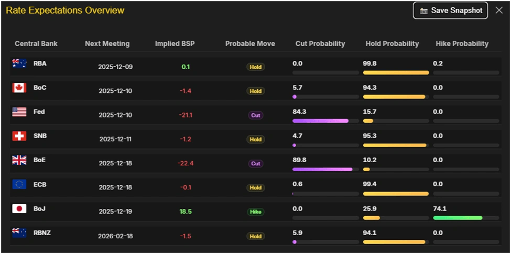Viewport: 511px width, 254px height.
Task: Close the Rate Expectations Overview panel
Action: [499, 10]
